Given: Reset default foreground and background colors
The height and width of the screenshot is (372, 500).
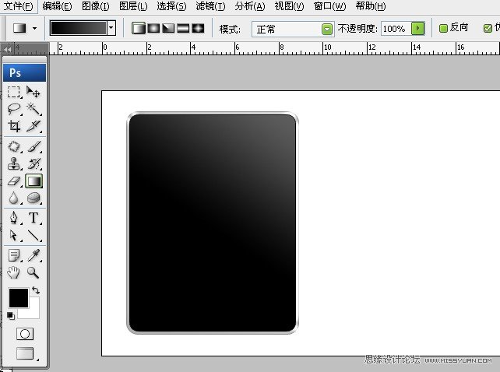Looking at the screenshot, I should click(x=11, y=316).
